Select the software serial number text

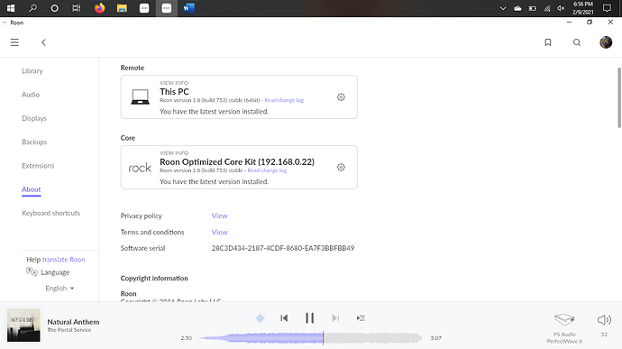283,248
